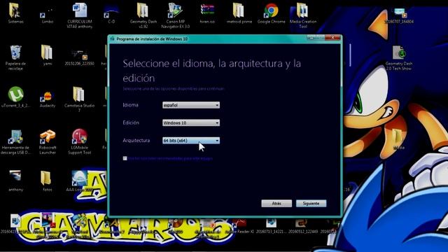Open Geometry Dash 2.0 Tech Show file

point(399,52)
